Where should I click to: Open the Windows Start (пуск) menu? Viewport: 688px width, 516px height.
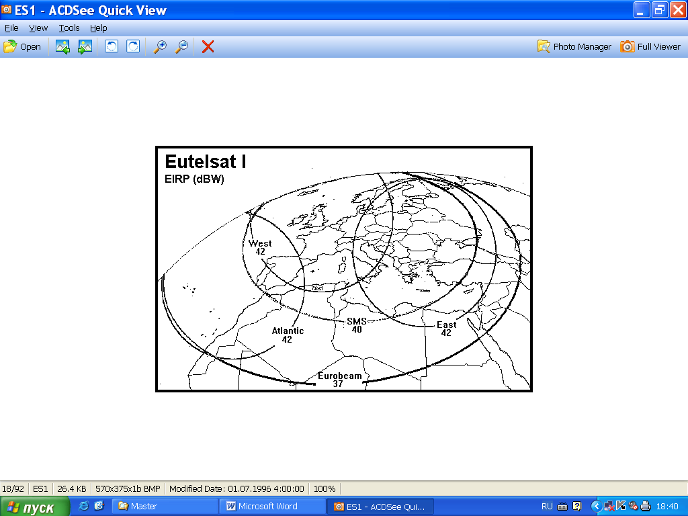point(35,507)
